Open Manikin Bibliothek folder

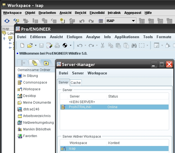pos(34,129)
